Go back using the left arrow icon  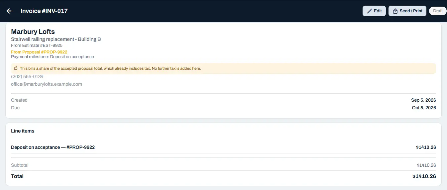tap(9, 11)
